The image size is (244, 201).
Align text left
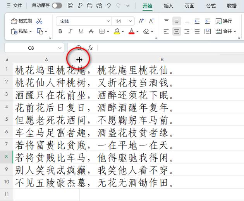click(x=167, y=31)
